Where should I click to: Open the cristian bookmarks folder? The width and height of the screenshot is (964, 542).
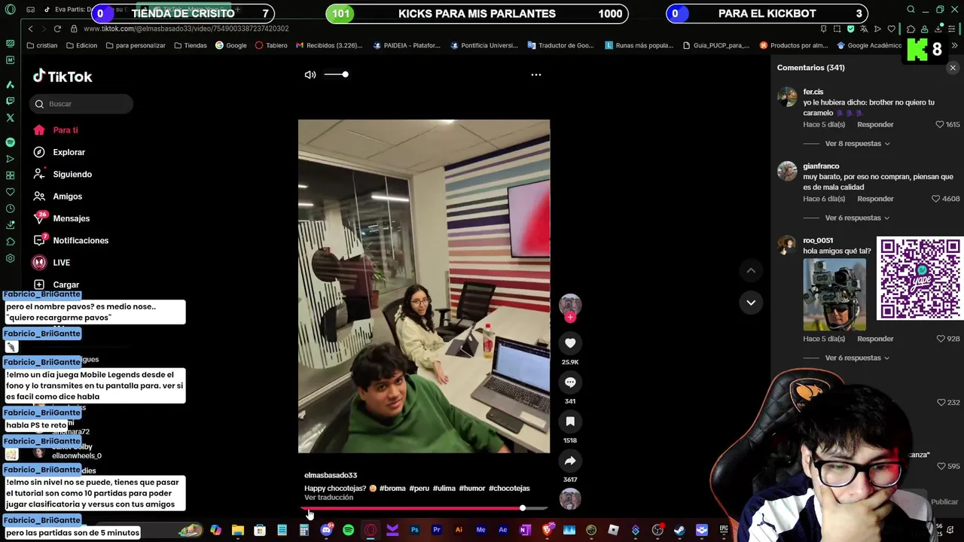pyautogui.click(x=41, y=46)
